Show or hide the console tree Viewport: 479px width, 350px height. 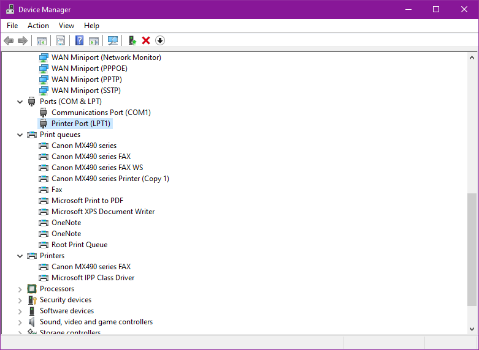(x=42, y=40)
